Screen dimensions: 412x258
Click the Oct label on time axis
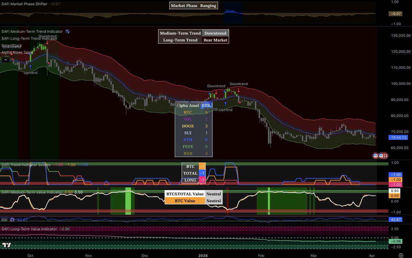tap(30, 255)
